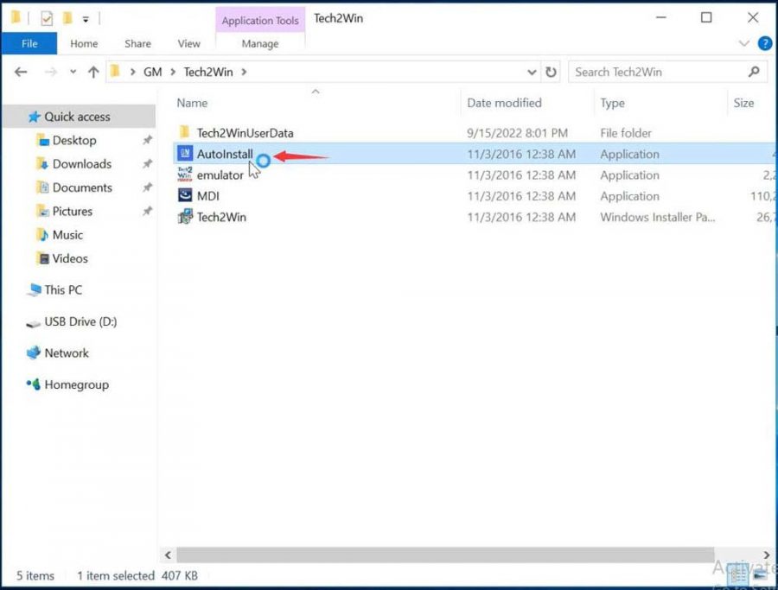Viewport: 778px width, 590px height.
Task: Expand the ribbon display options chevron
Action: (x=743, y=43)
